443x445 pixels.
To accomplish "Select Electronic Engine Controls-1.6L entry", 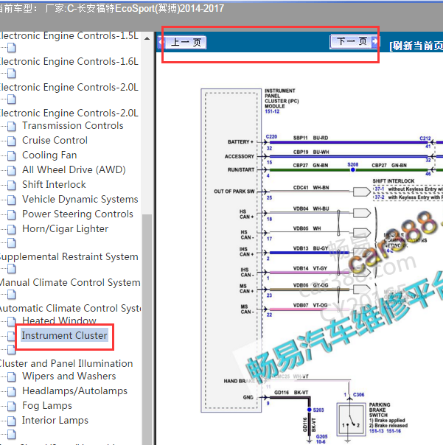I will click(69, 61).
